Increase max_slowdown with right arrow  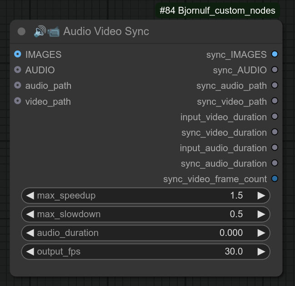pyautogui.click(x=261, y=214)
